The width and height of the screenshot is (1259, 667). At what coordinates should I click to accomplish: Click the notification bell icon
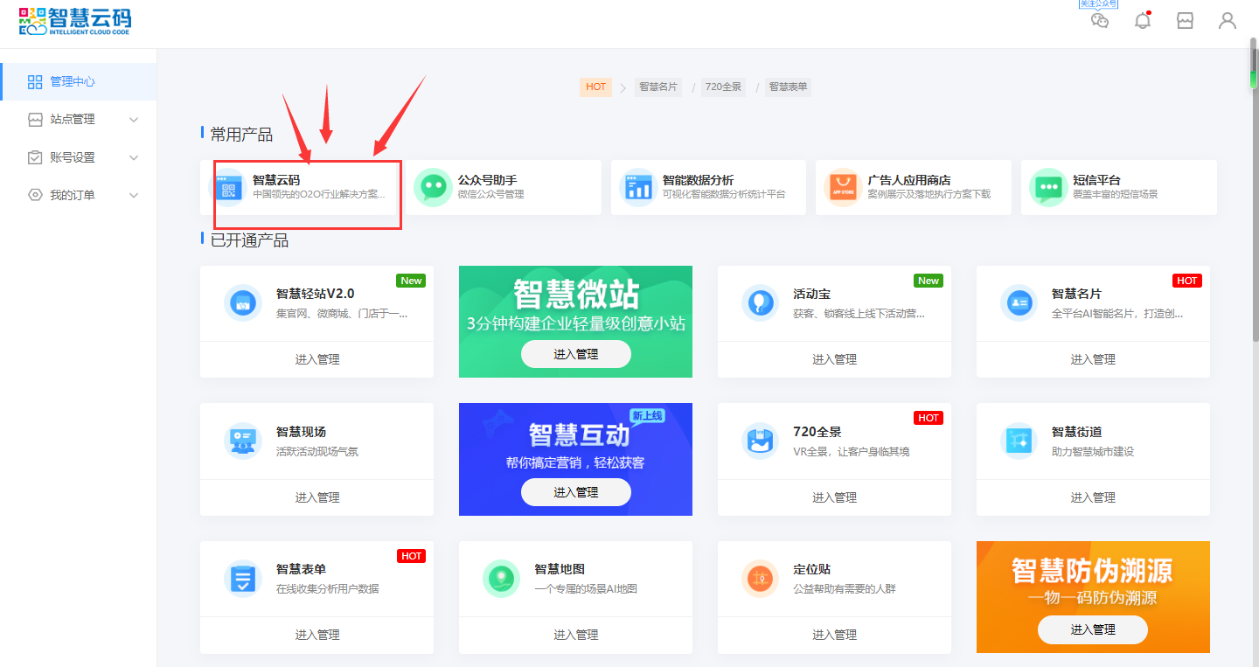(1142, 21)
